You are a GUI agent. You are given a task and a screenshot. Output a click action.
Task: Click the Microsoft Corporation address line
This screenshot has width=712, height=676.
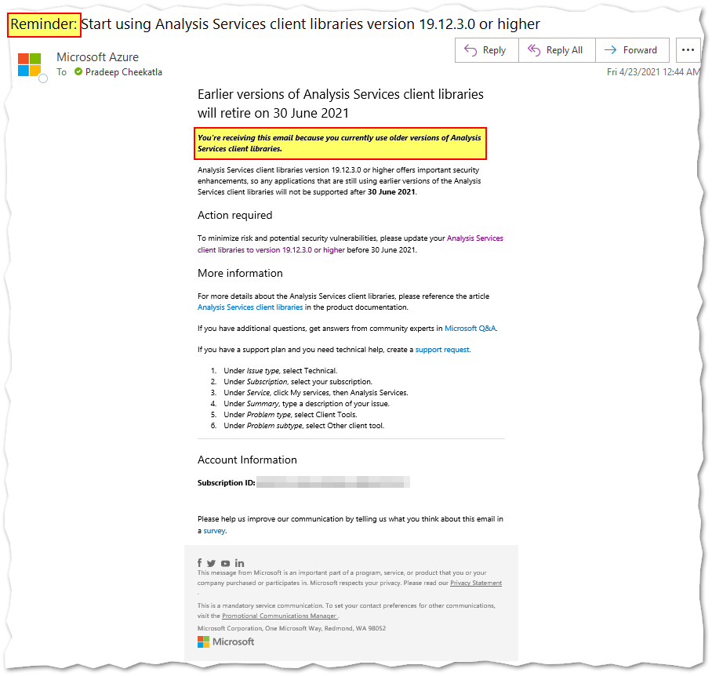[x=292, y=629]
